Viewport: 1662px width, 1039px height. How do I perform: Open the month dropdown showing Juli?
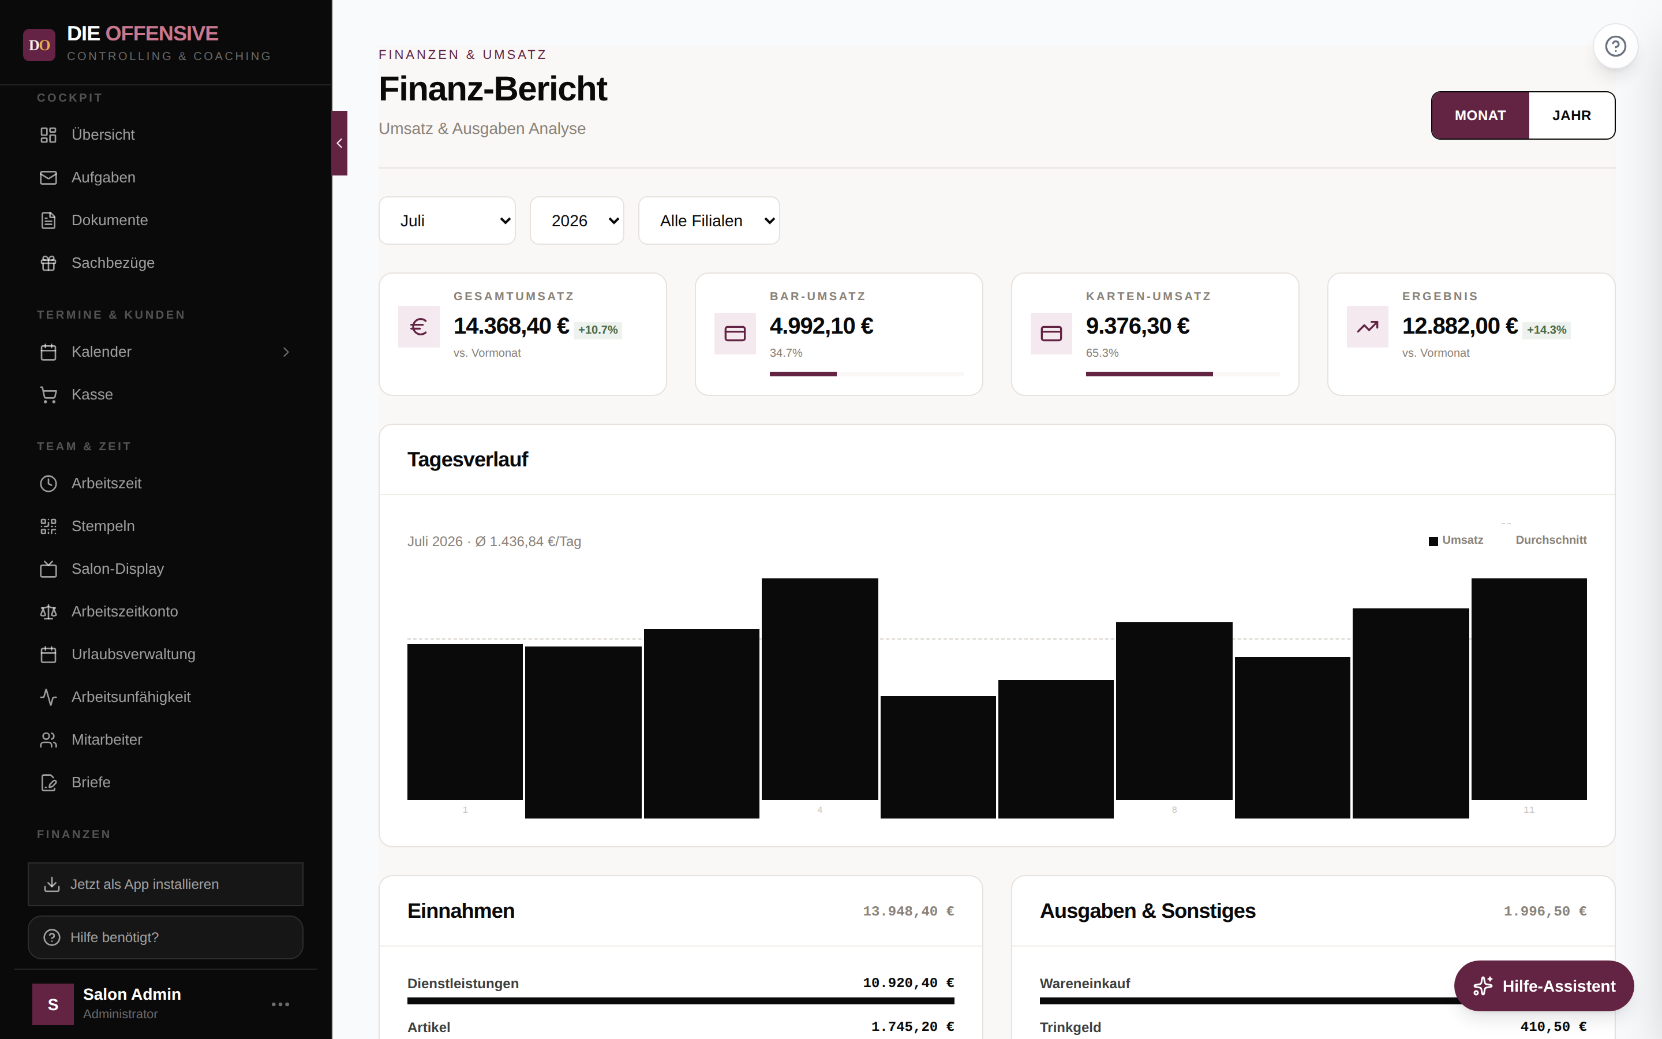[447, 220]
